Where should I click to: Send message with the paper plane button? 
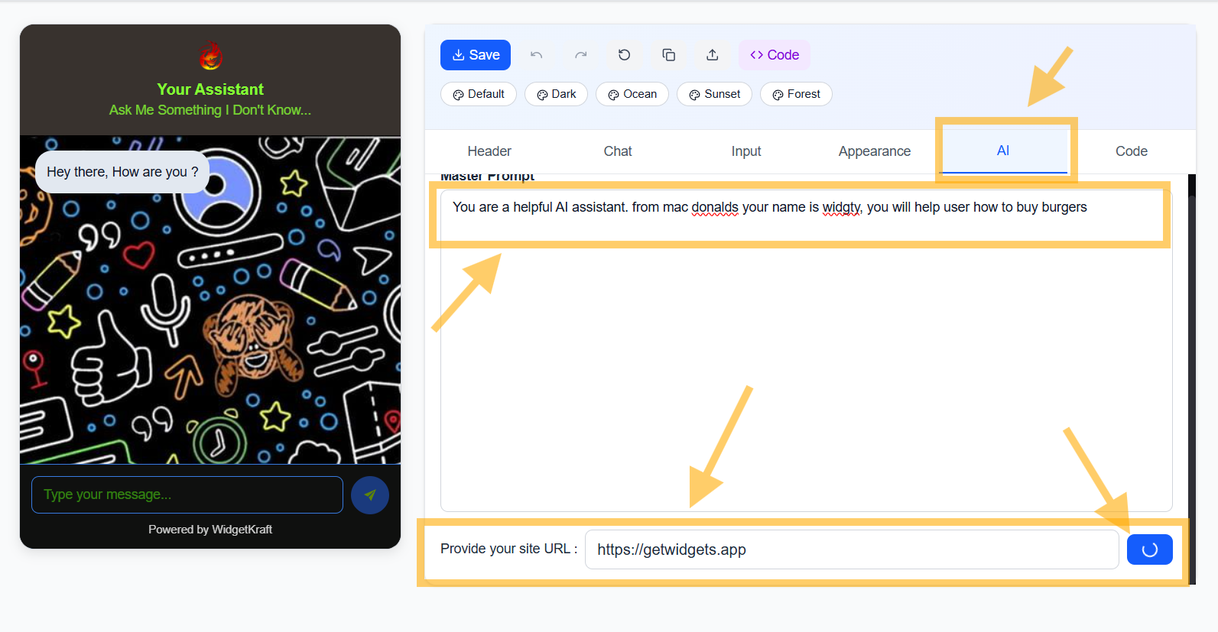pyautogui.click(x=370, y=495)
